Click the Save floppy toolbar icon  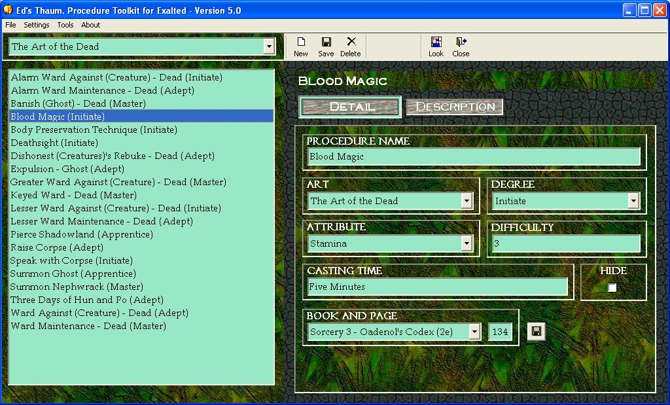pyautogui.click(x=326, y=42)
